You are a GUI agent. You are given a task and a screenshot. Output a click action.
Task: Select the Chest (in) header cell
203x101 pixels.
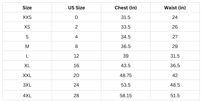[x=126, y=8]
